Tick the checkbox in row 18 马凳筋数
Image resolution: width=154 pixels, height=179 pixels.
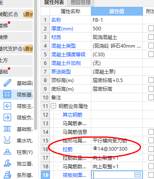[151, 166]
